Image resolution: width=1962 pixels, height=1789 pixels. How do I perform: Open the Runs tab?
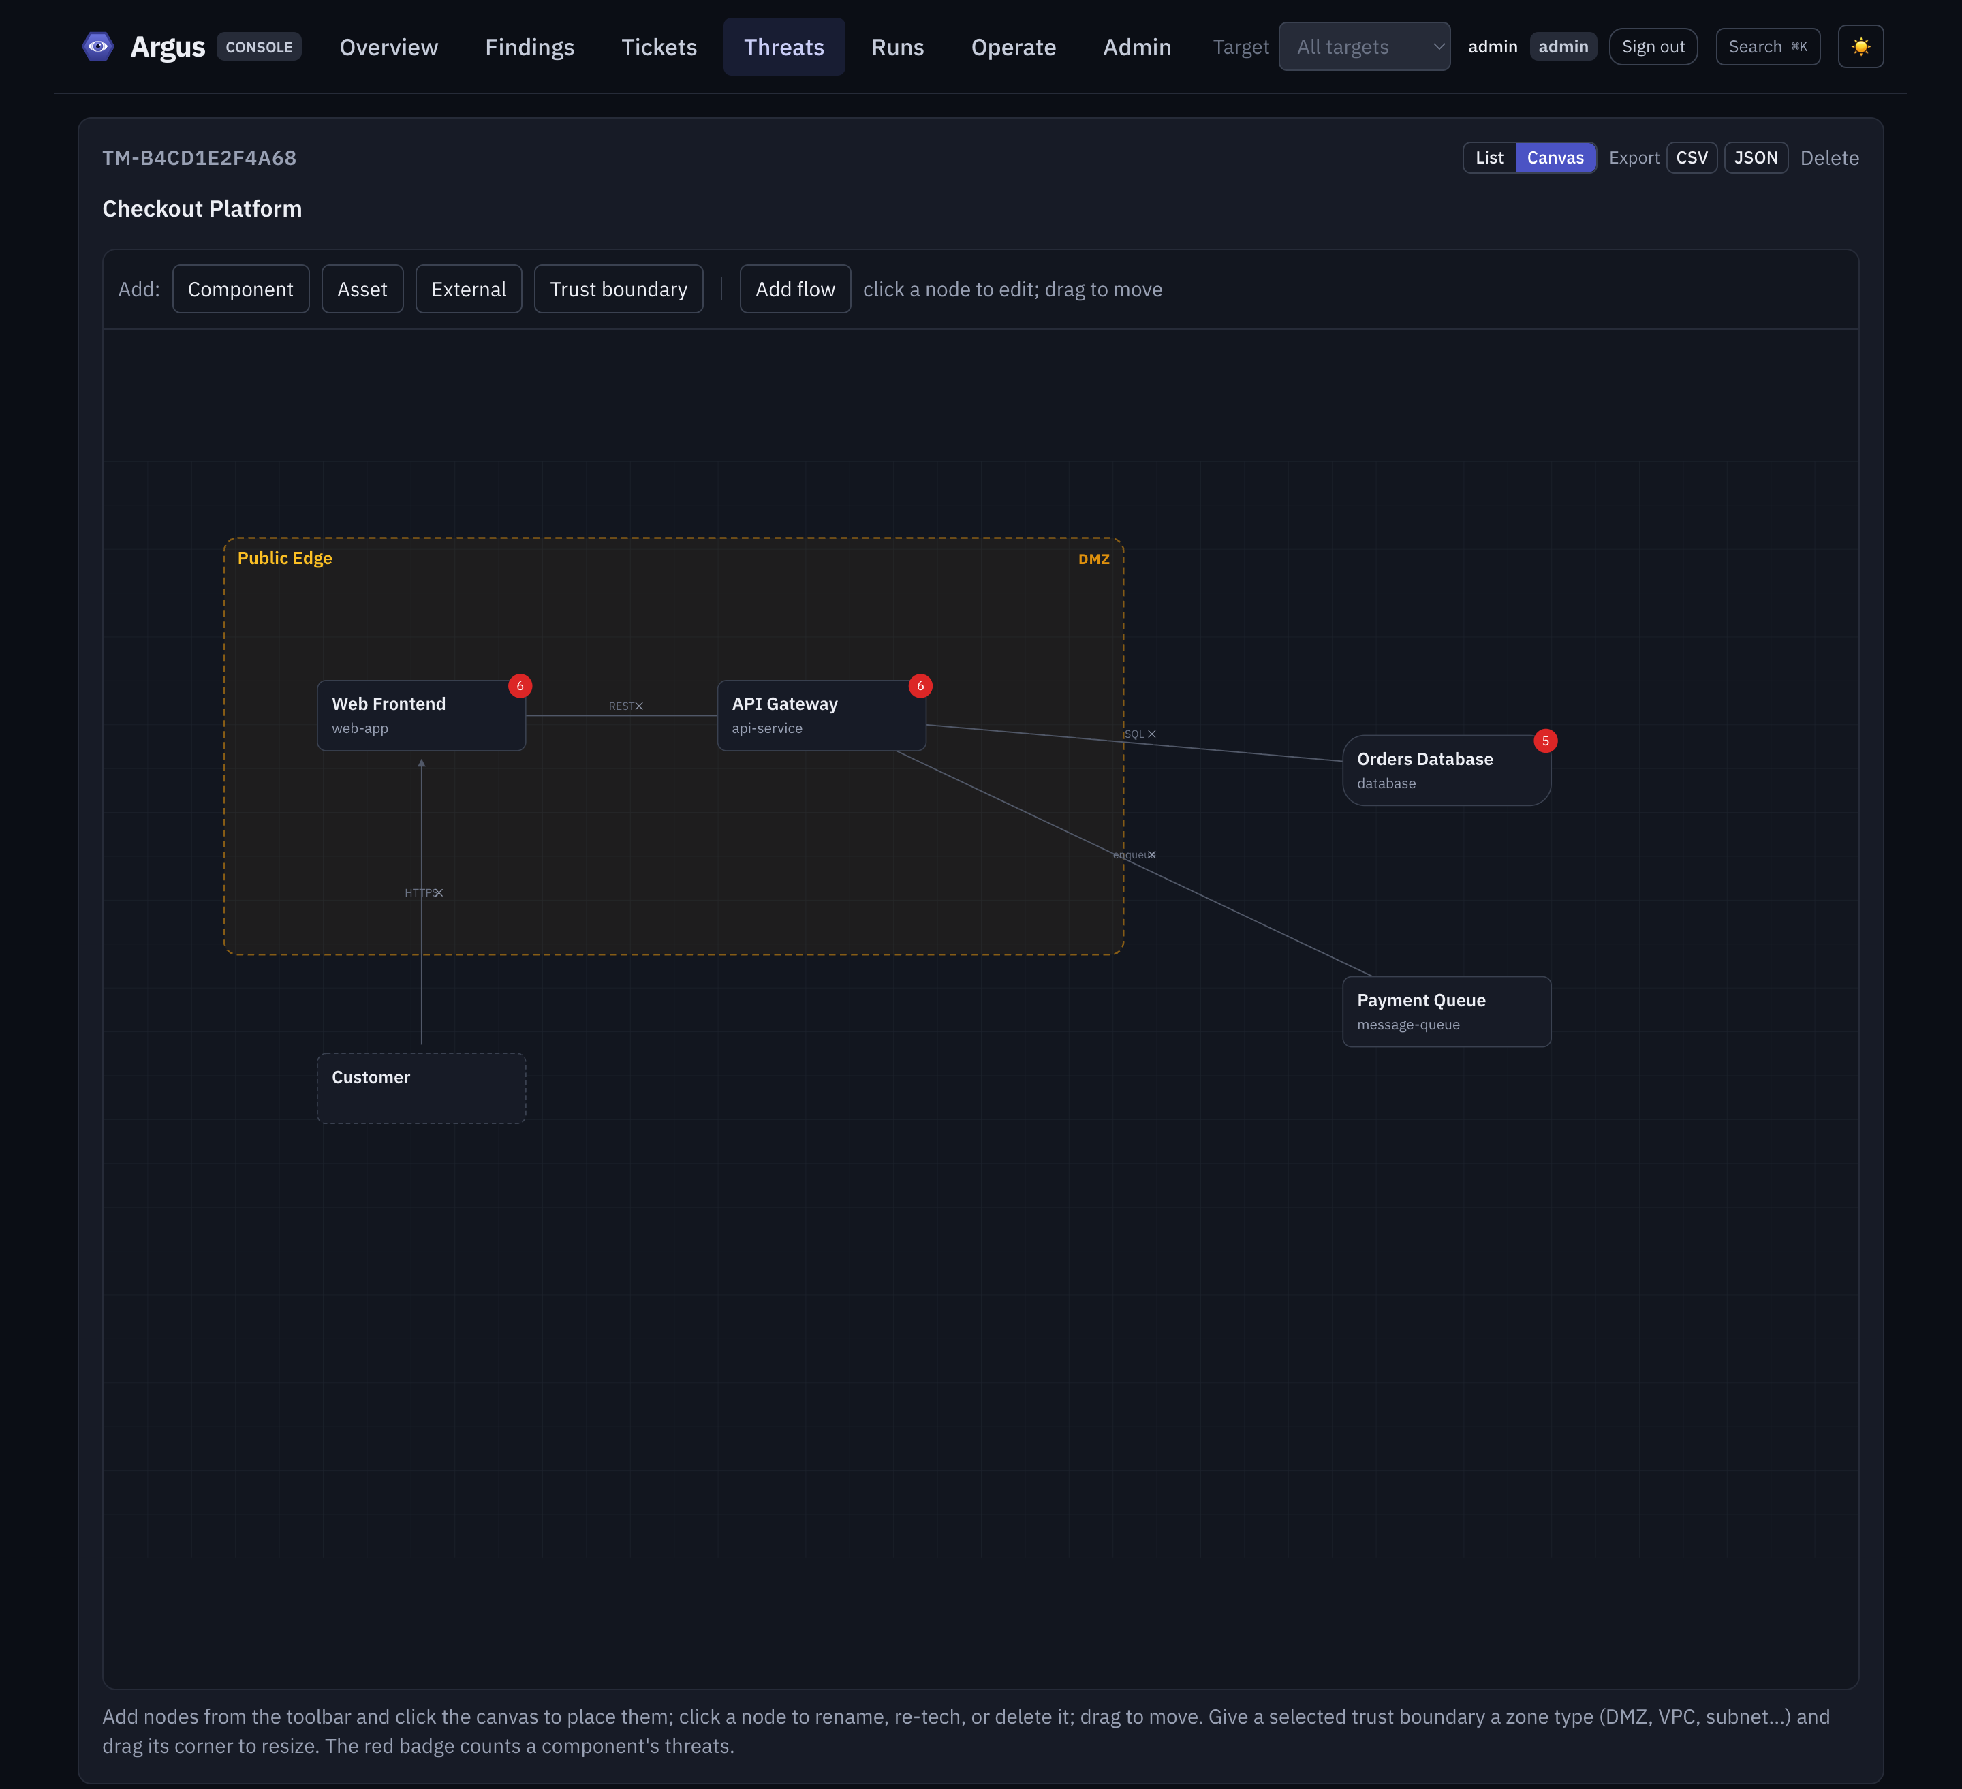point(897,47)
